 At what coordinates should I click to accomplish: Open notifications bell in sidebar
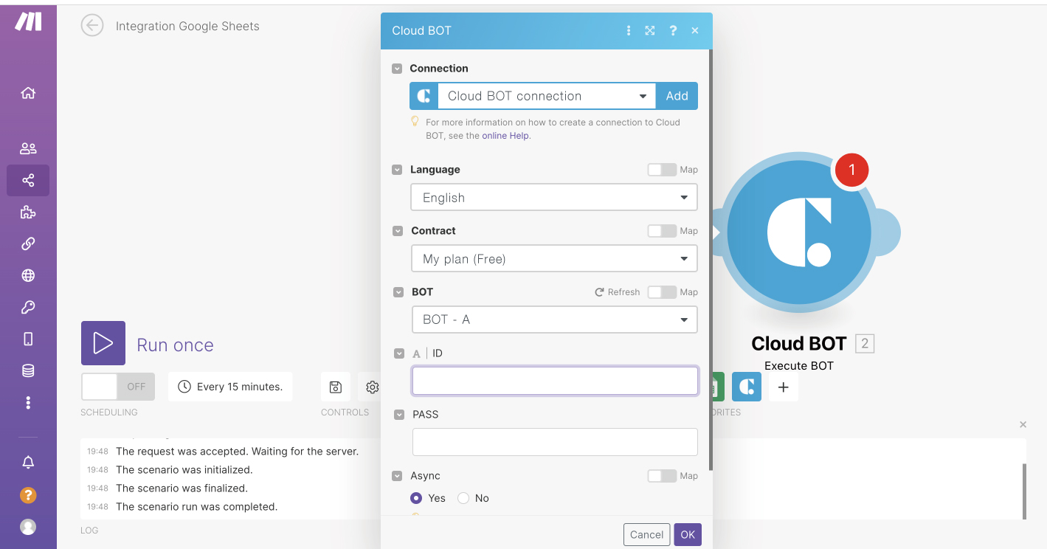click(28, 463)
